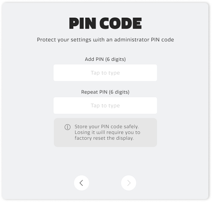Click the "Repeat PIN (6 digits)" label
Screen dimensions: 212x202
pos(105,92)
